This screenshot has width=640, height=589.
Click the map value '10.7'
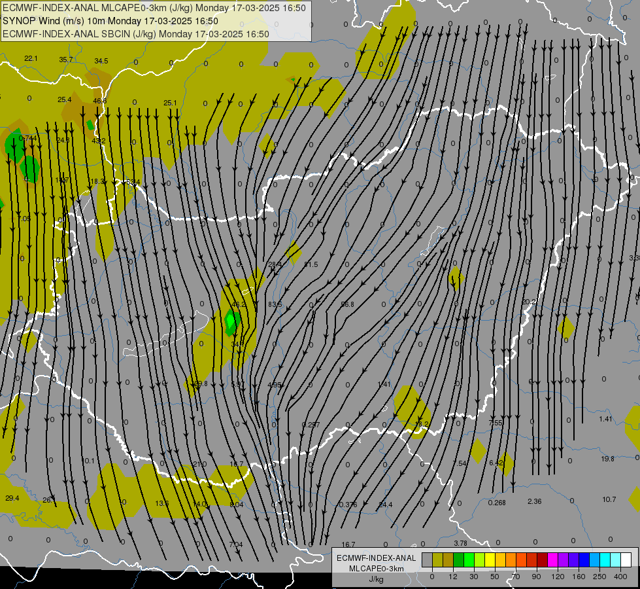click(x=609, y=499)
